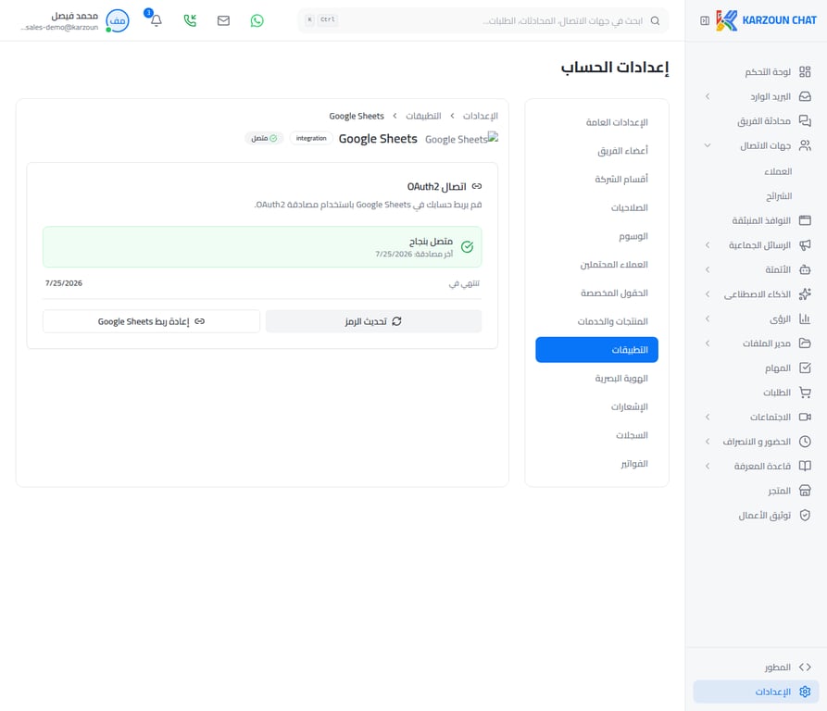Collapse جهات الاتصال chevron
The image size is (827, 711).
tap(708, 145)
